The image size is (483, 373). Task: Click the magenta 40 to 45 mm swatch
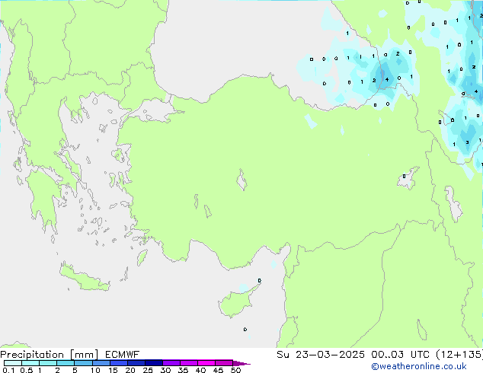[x=206, y=363]
